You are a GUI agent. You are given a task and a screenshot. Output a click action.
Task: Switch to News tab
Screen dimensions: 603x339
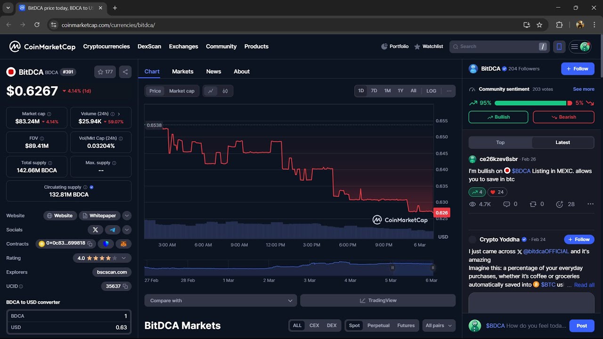[213, 72]
